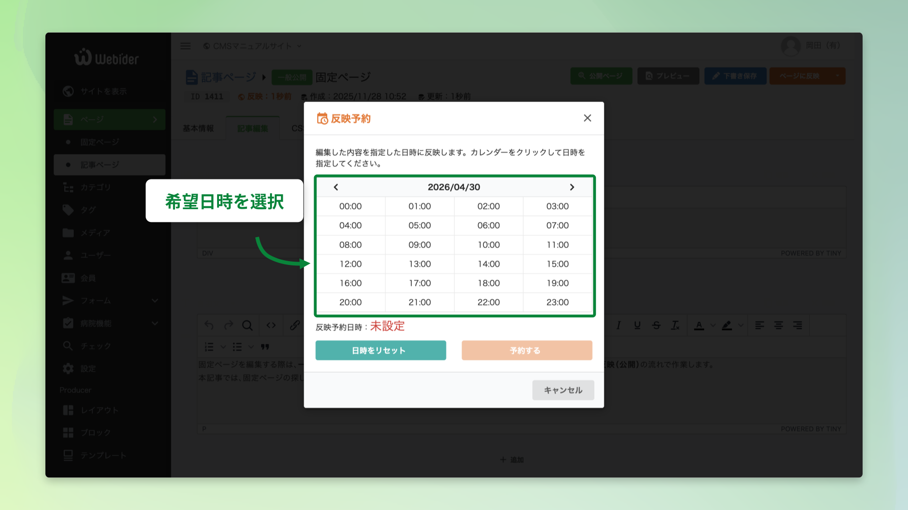Viewport: 908px width, 510px height.
Task: Click the プレビュー button
Action: coord(668,76)
